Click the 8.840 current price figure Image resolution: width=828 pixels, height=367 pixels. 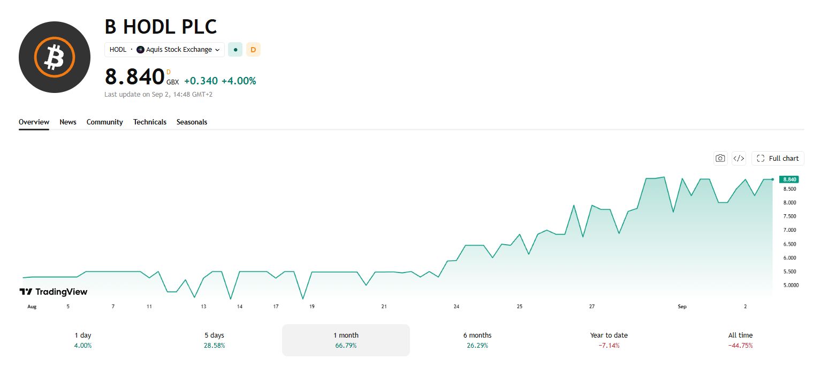(134, 77)
